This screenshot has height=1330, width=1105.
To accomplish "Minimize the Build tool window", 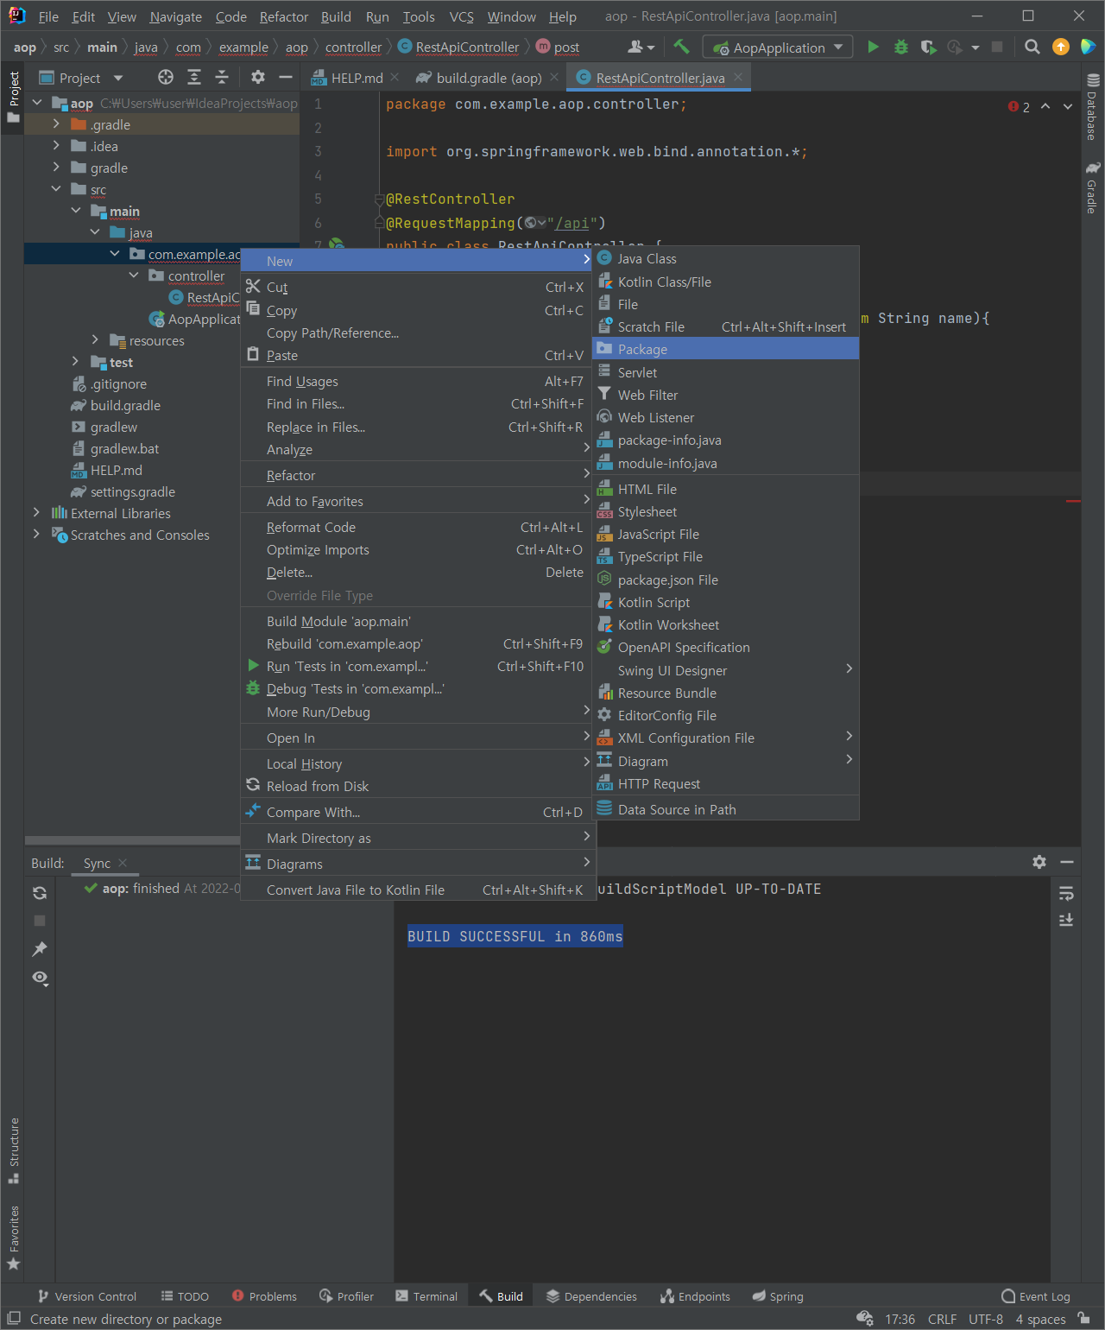I will tap(1067, 862).
